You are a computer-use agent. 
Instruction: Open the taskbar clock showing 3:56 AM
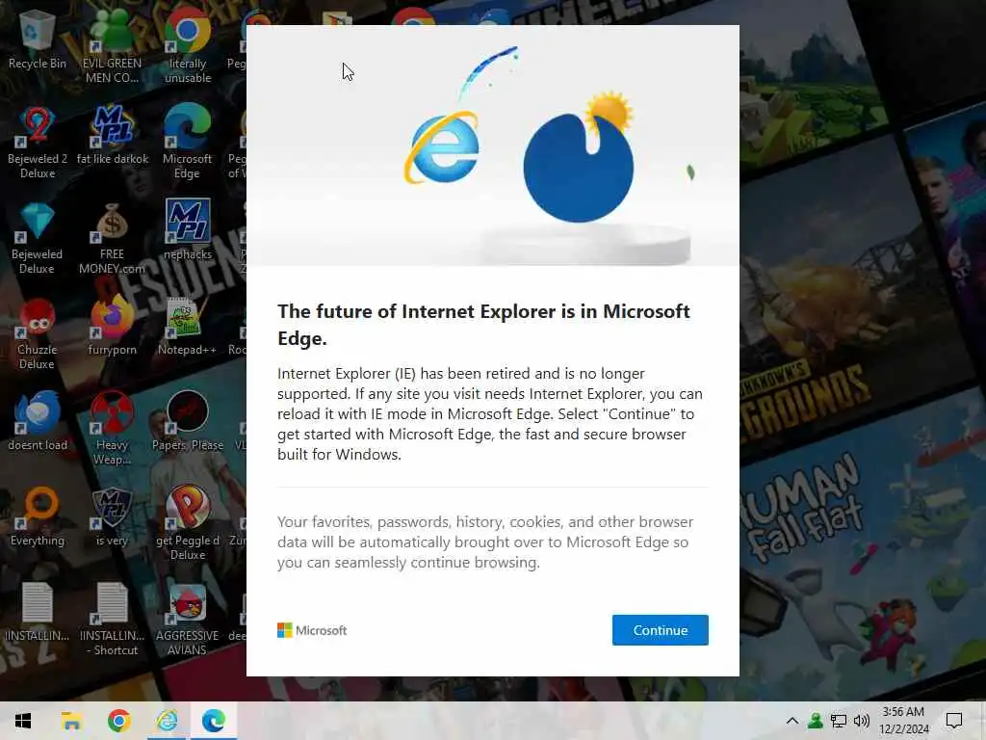tap(903, 721)
